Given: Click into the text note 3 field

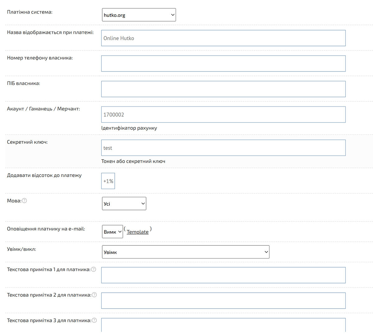Looking at the screenshot, I should click(x=223, y=325).
